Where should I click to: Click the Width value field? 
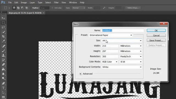click(x=110, y=46)
